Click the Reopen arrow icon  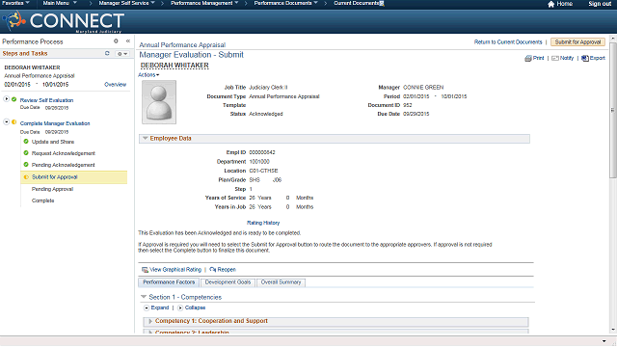pyautogui.click(x=213, y=270)
